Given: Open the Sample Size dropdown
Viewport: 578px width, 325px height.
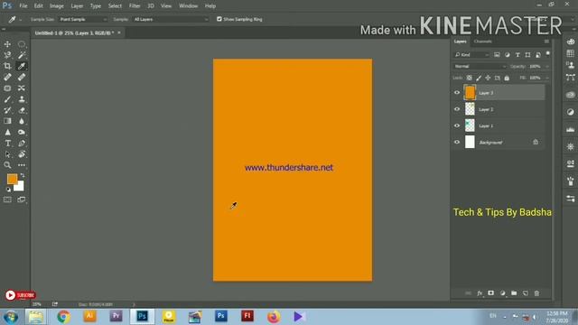Looking at the screenshot, I should (x=83, y=19).
